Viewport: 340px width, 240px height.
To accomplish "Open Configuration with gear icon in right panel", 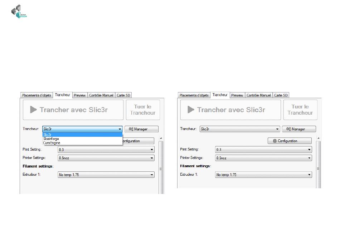I will click(x=290, y=141).
